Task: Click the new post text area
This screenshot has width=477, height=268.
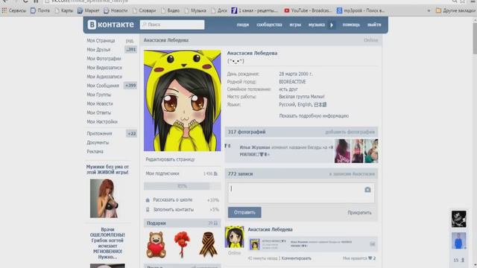Action: (301, 193)
